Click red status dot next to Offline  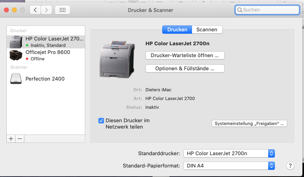pos(27,59)
